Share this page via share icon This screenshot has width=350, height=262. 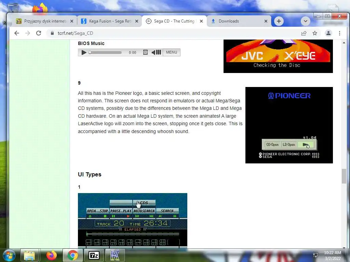304,33
